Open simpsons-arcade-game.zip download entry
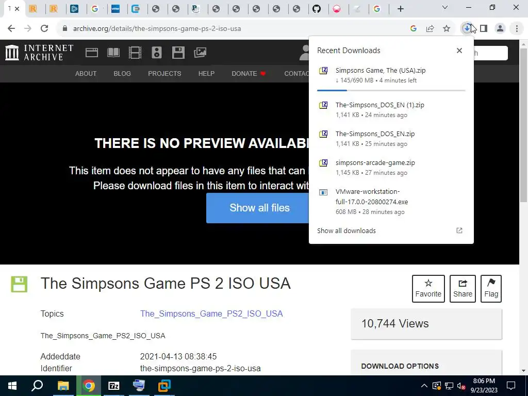 click(391, 168)
